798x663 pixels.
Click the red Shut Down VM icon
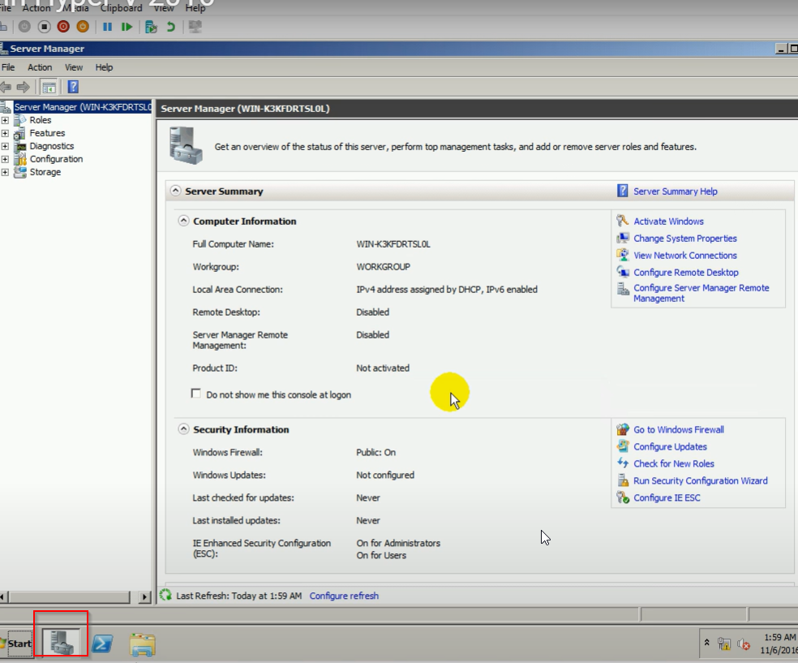coord(63,27)
